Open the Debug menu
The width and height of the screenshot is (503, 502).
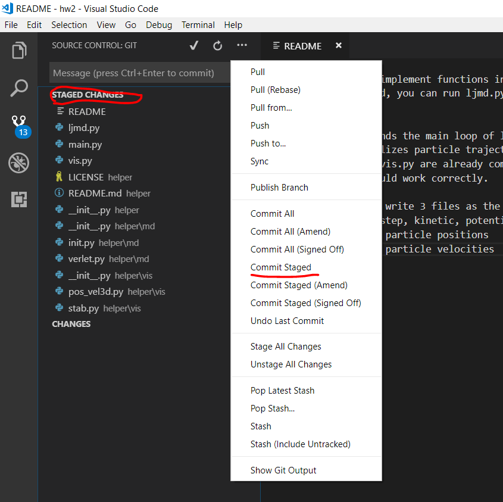(159, 25)
